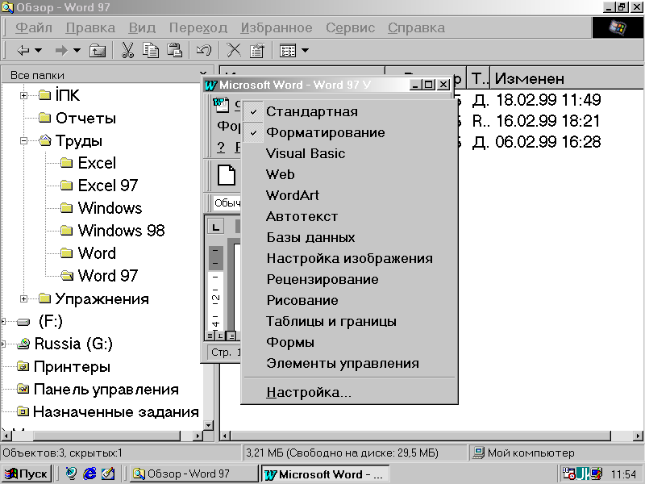
Task: Go up one folder level
Action: click(x=97, y=51)
